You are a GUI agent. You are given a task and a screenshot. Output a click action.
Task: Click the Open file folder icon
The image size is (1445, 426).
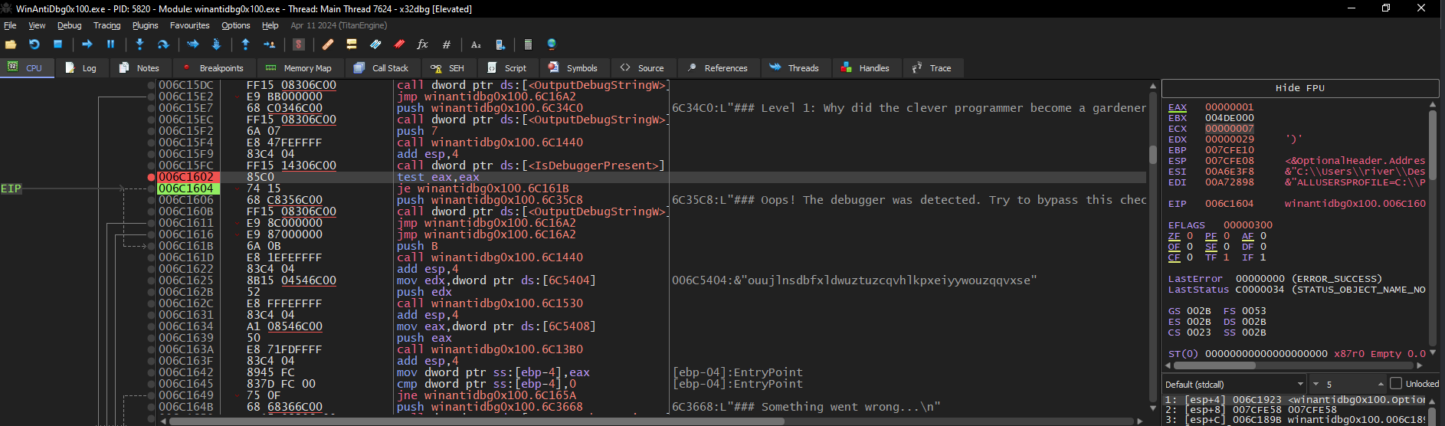(11, 44)
